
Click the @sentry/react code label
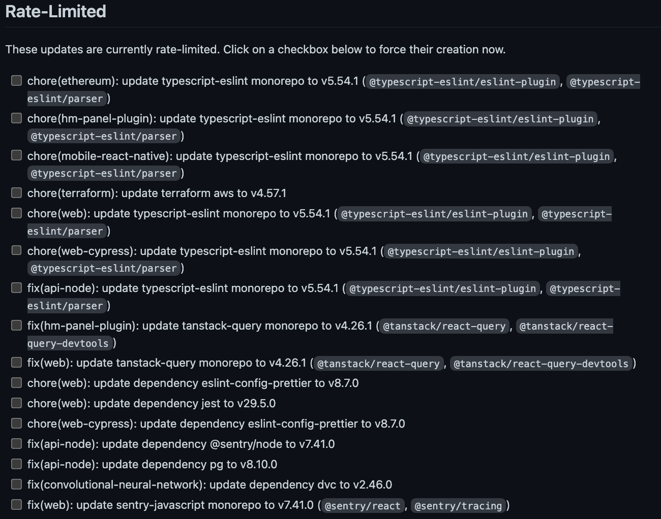[x=362, y=506]
